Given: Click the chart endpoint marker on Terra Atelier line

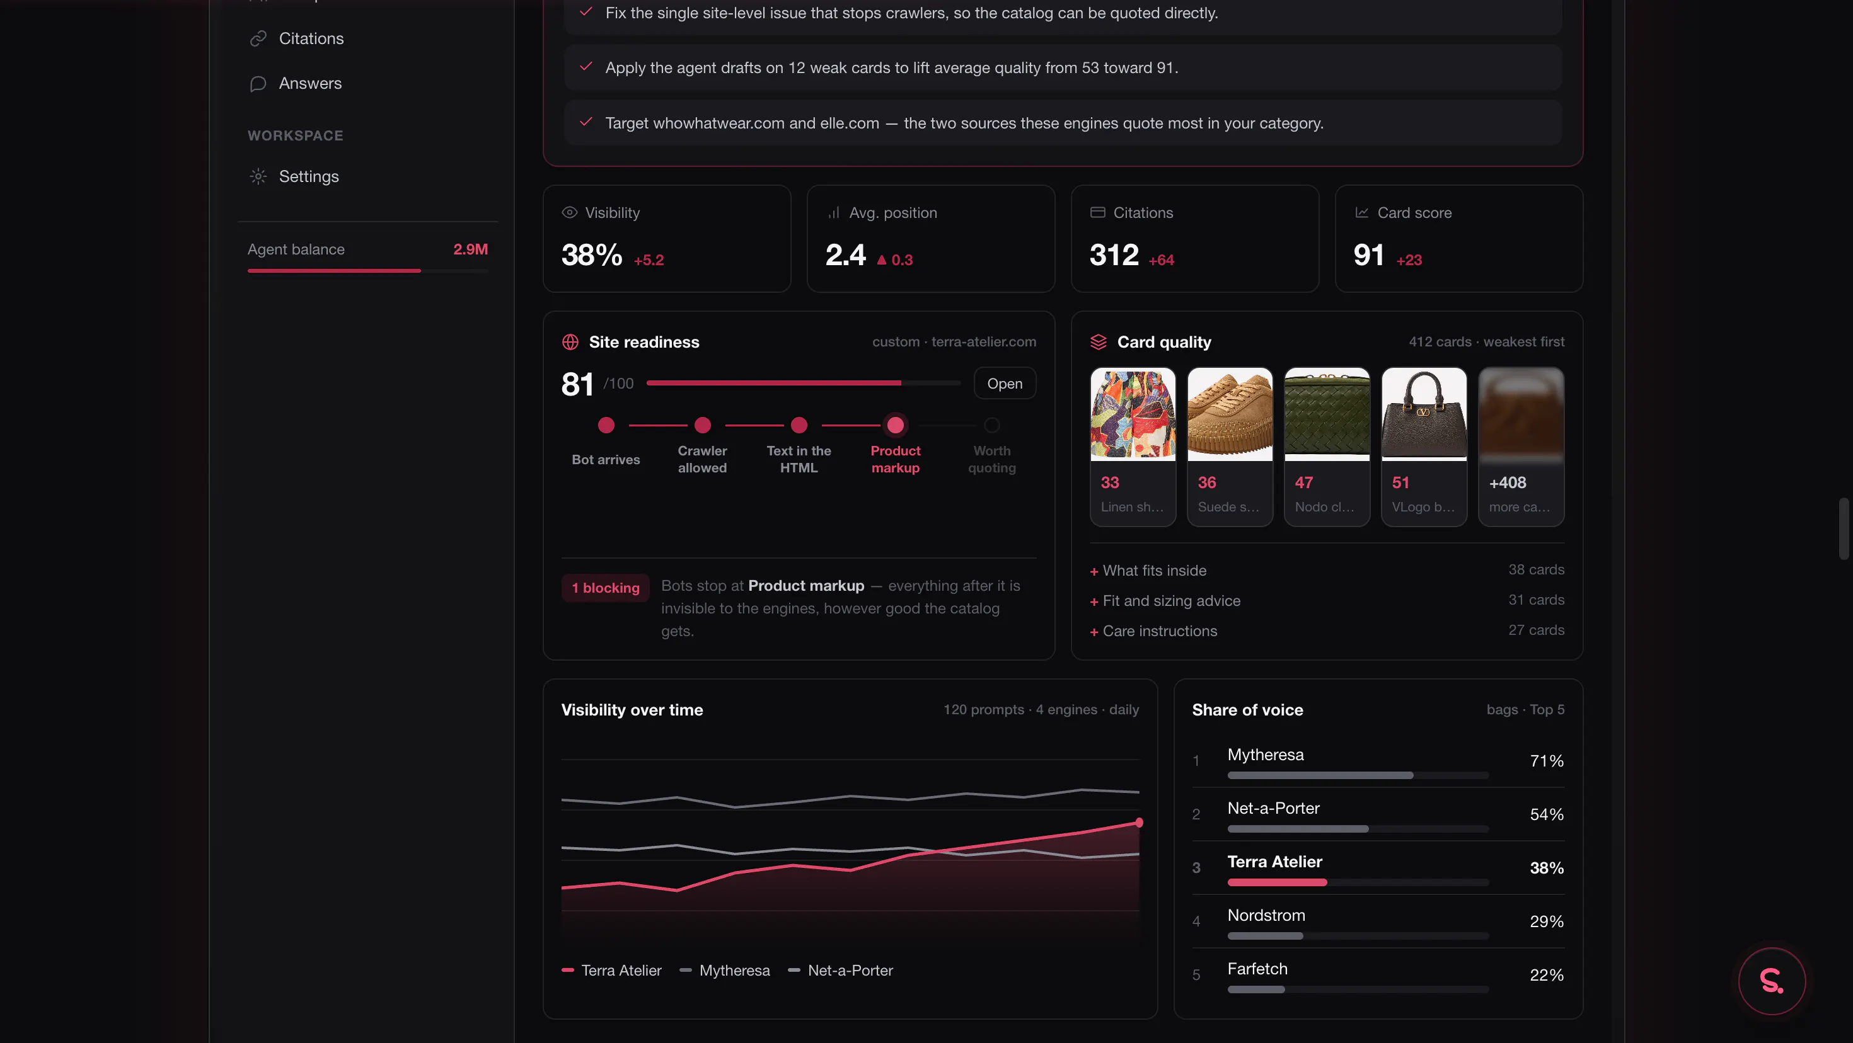Looking at the screenshot, I should 1139,823.
